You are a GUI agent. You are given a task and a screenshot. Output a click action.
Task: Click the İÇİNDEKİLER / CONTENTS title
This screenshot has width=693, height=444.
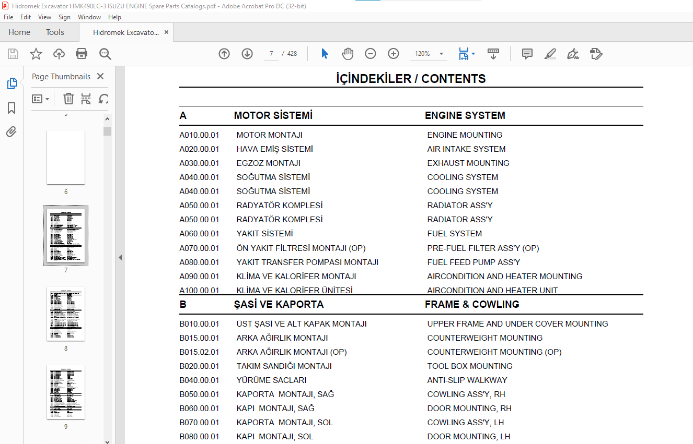point(411,79)
